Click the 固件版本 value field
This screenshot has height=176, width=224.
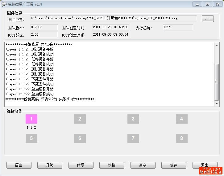coord(44,27)
